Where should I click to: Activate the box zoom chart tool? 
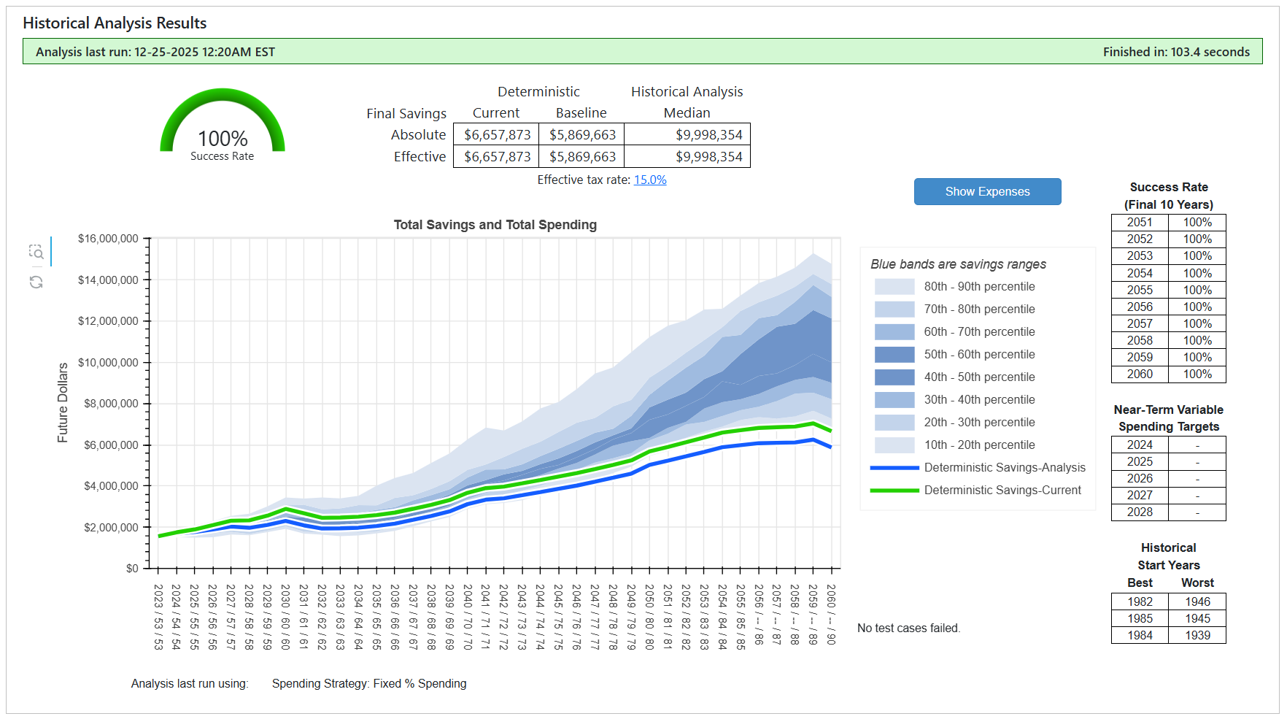click(36, 252)
